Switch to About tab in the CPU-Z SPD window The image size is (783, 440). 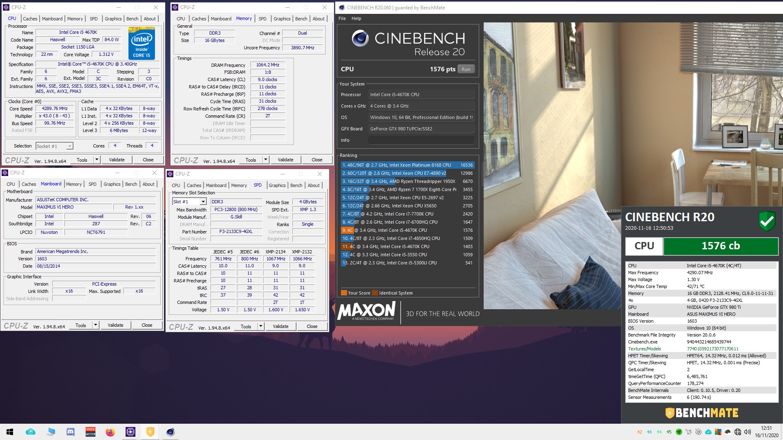[314, 185]
